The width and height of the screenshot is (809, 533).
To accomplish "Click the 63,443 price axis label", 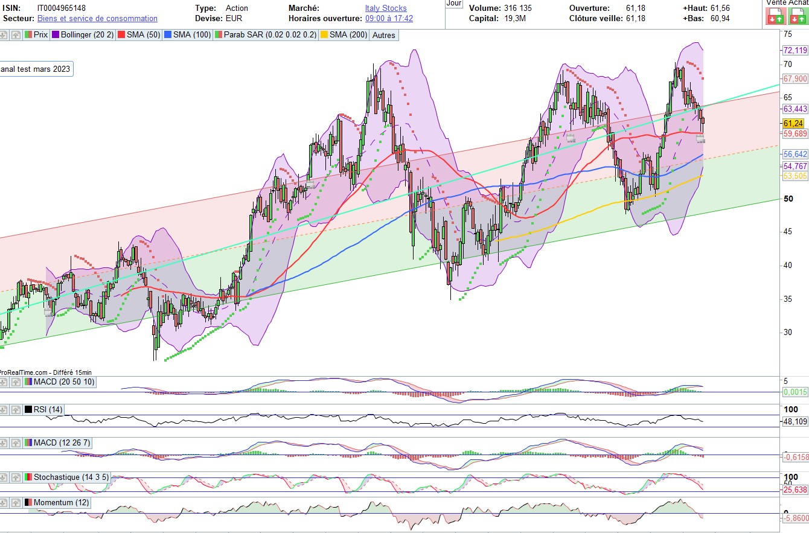I will coord(795,109).
